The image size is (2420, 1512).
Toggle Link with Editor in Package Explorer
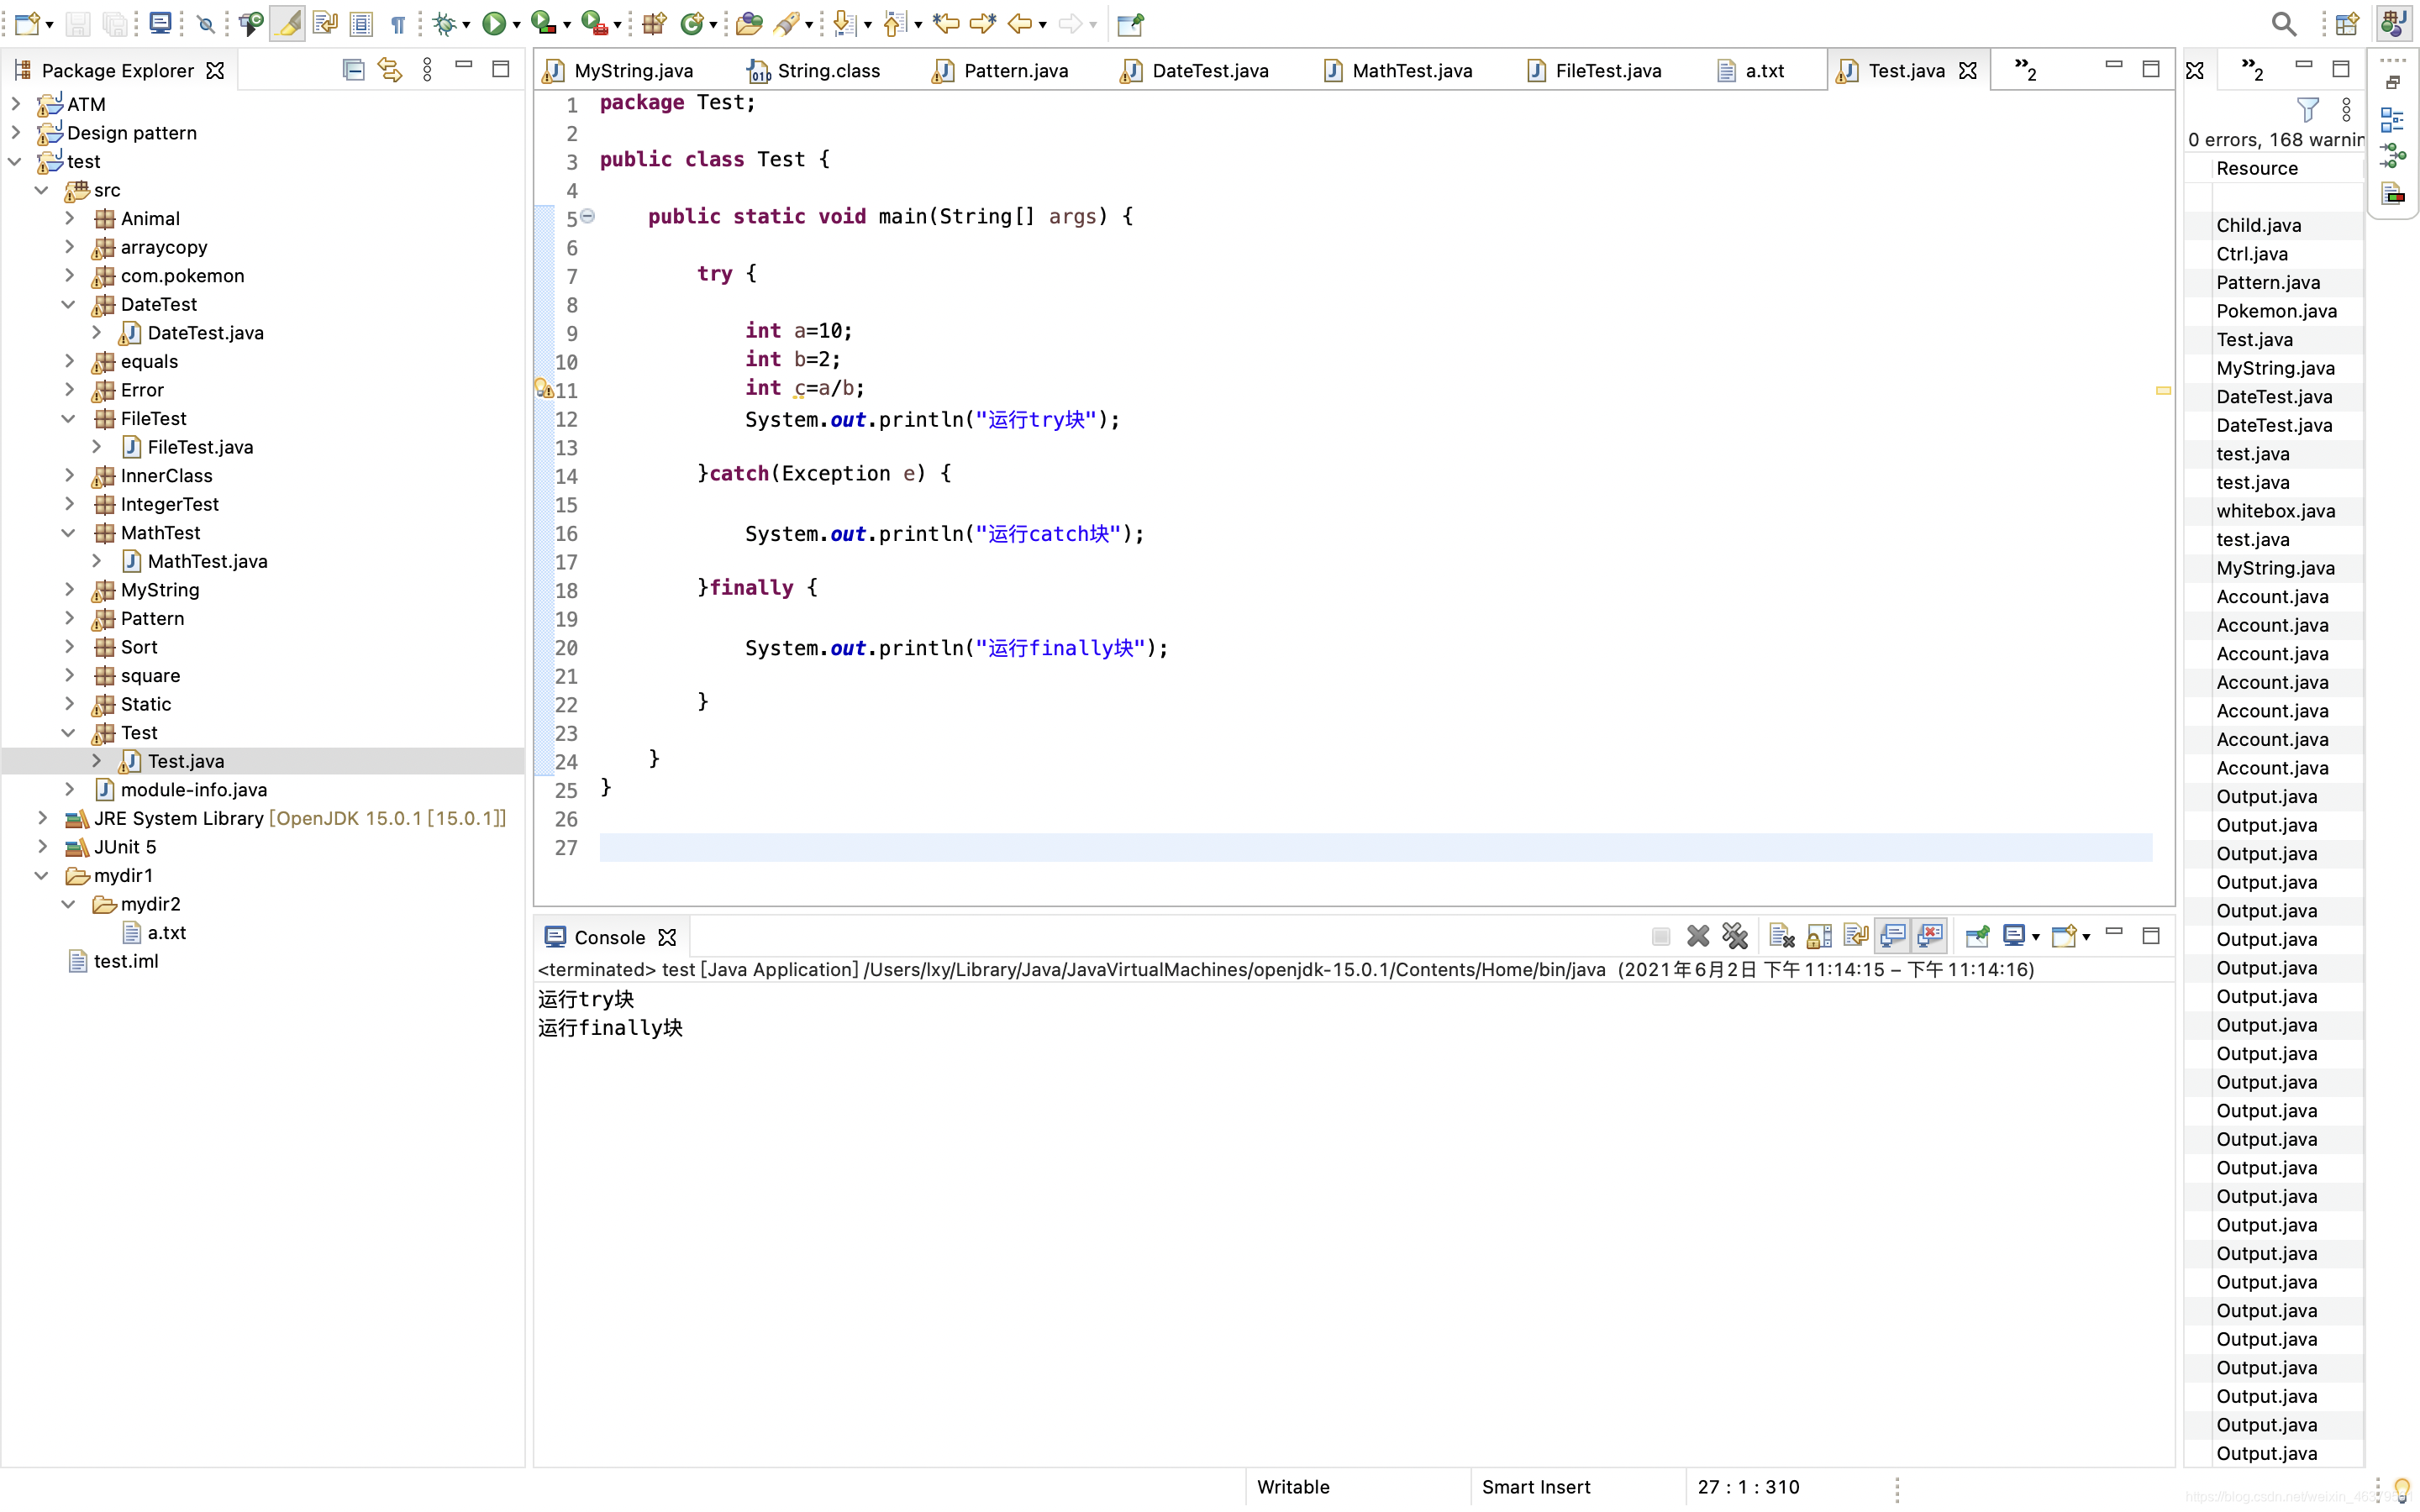point(390,69)
